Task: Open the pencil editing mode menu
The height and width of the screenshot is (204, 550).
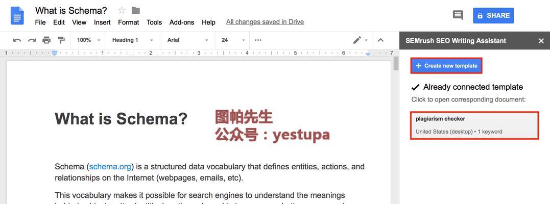Action: coord(360,40)
